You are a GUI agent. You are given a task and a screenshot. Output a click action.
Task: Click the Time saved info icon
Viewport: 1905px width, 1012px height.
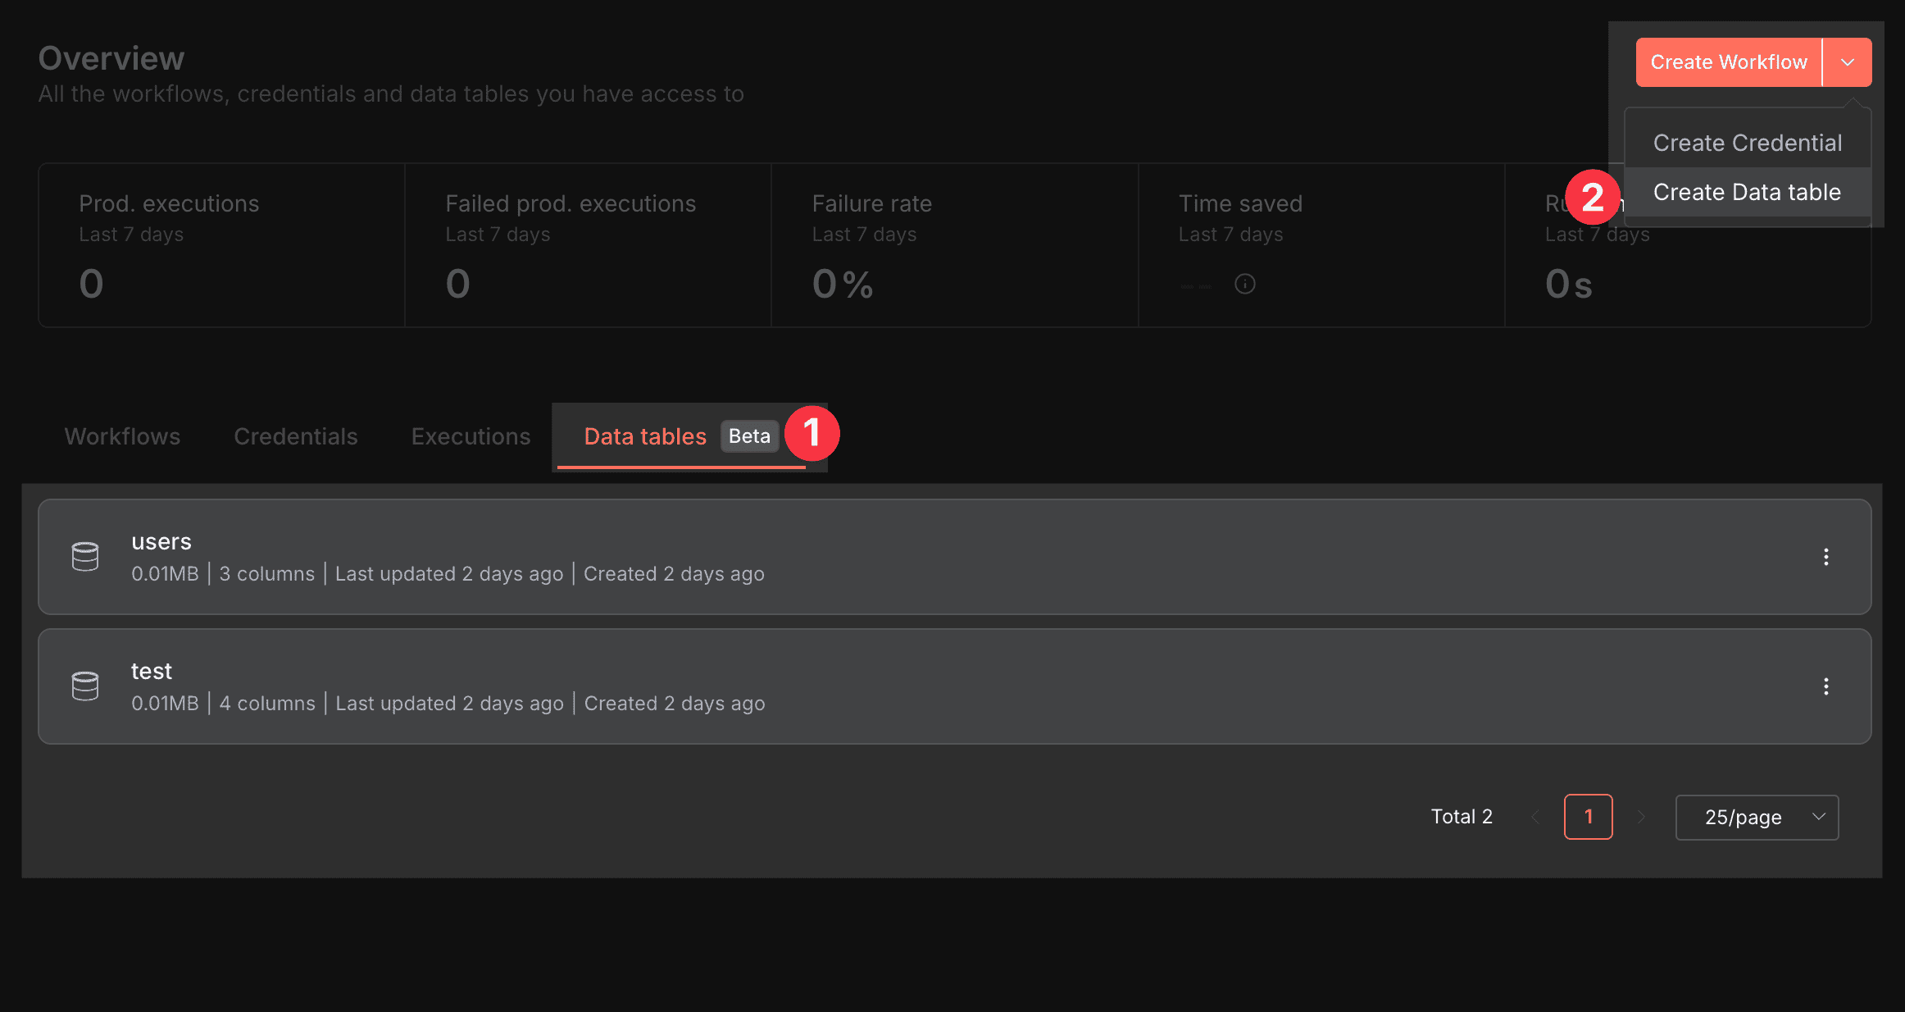(x=1244, y=284)
